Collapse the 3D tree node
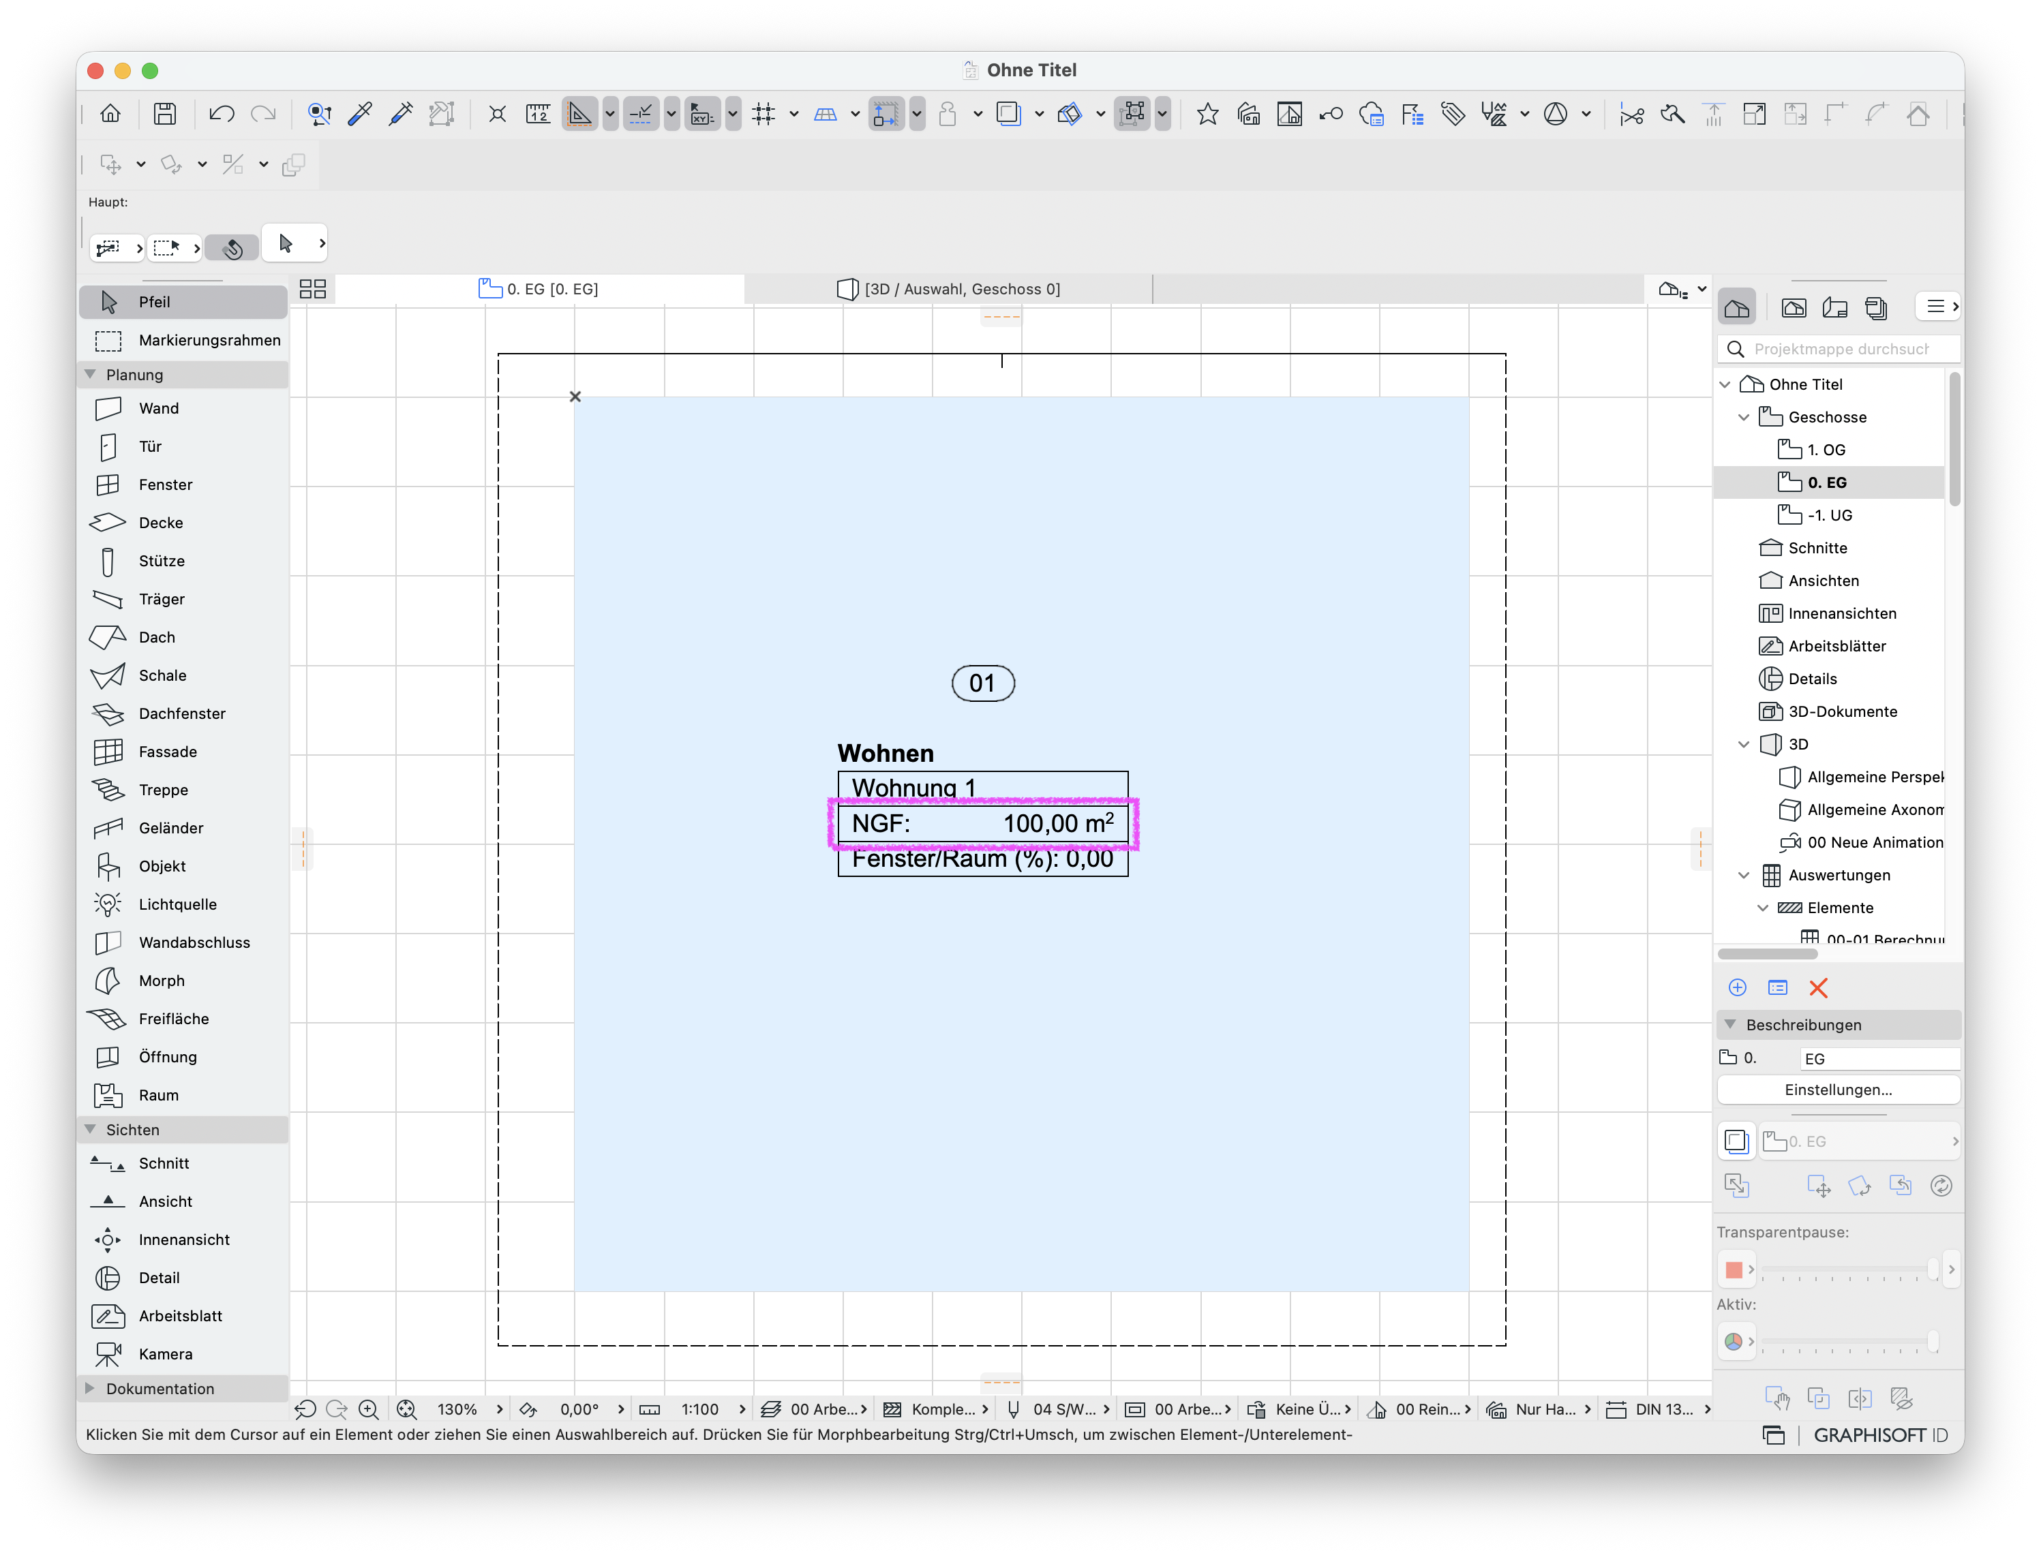Image resolution: width=2041 pixels, height=1555 pixels. pyautogui.click(x=1744, y=744)
